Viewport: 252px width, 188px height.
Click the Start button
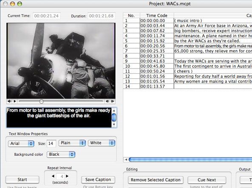tap(23, 180)
